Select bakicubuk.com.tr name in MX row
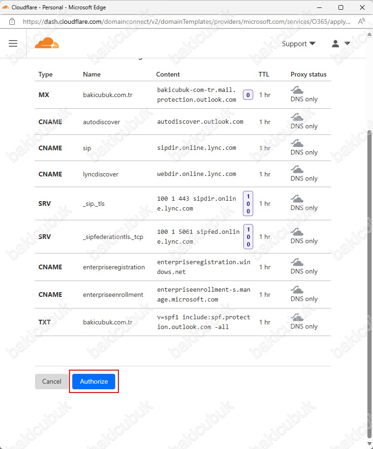Screen dimensions: 373x449 108,95
